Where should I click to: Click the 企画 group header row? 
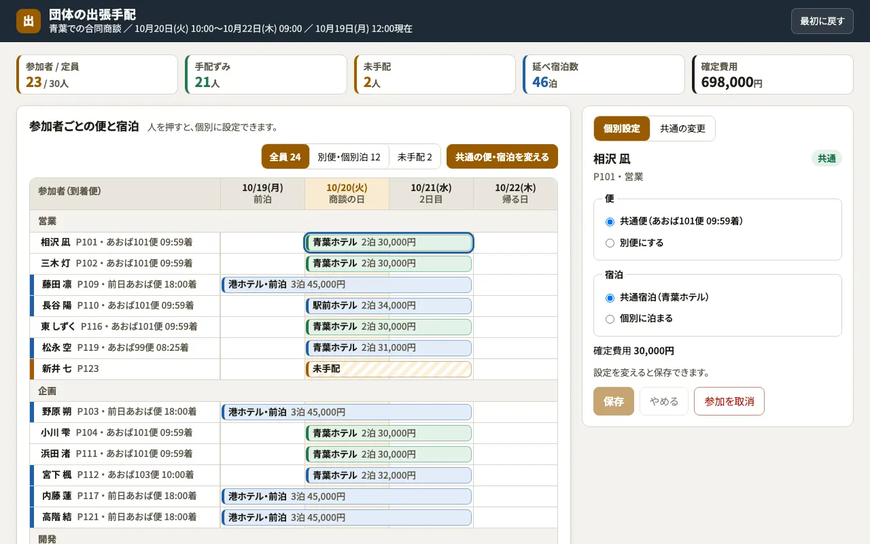tap(294, 391)
